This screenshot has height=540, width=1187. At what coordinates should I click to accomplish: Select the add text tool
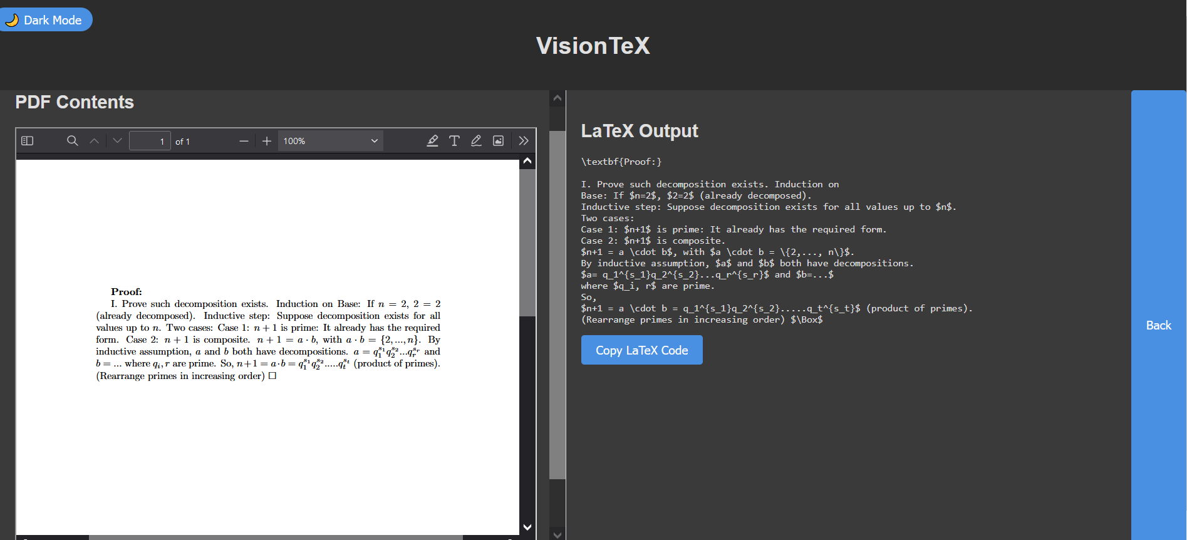coord(454,141)
